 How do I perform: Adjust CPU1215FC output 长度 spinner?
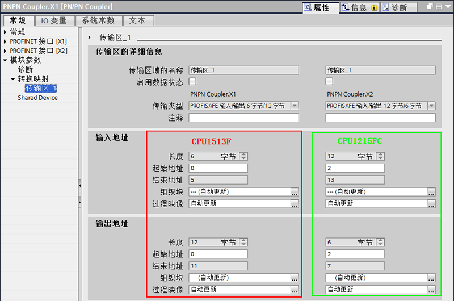380,242
